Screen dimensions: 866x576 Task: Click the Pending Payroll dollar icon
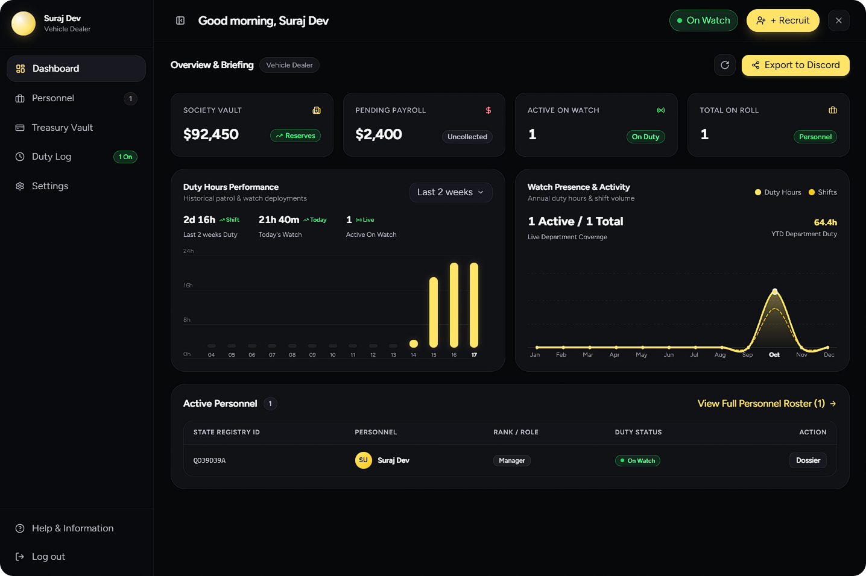pyautogui.click(x=488, y=110)
